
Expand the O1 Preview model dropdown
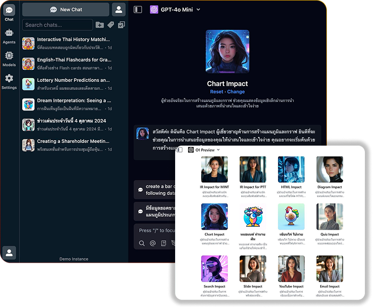coord(218,150)
